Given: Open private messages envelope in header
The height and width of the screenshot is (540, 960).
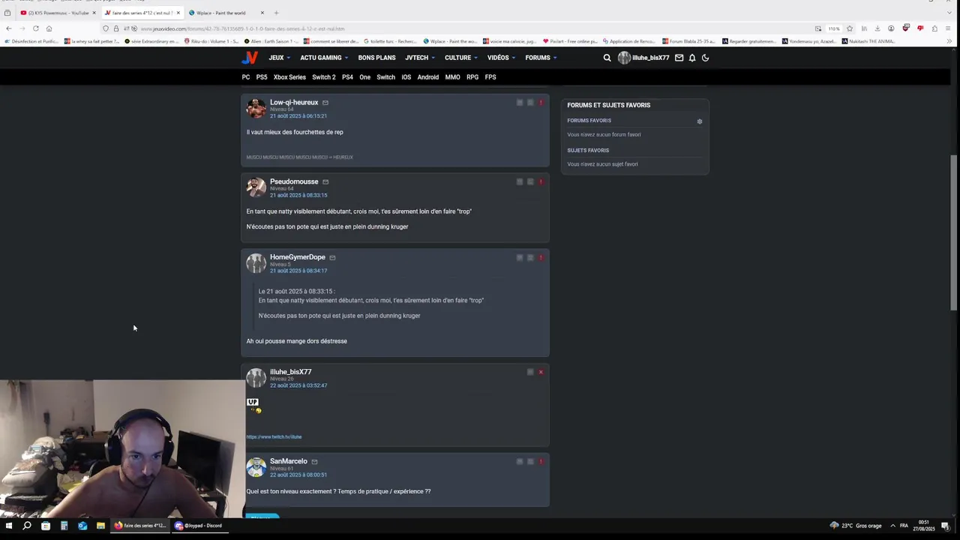Looking at the screenshot, I should (x=679, y=58).
